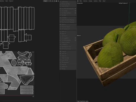Open UV Weld and Relax options gear
The height and width of the screenshot is (102, 136).
[75, 13]
